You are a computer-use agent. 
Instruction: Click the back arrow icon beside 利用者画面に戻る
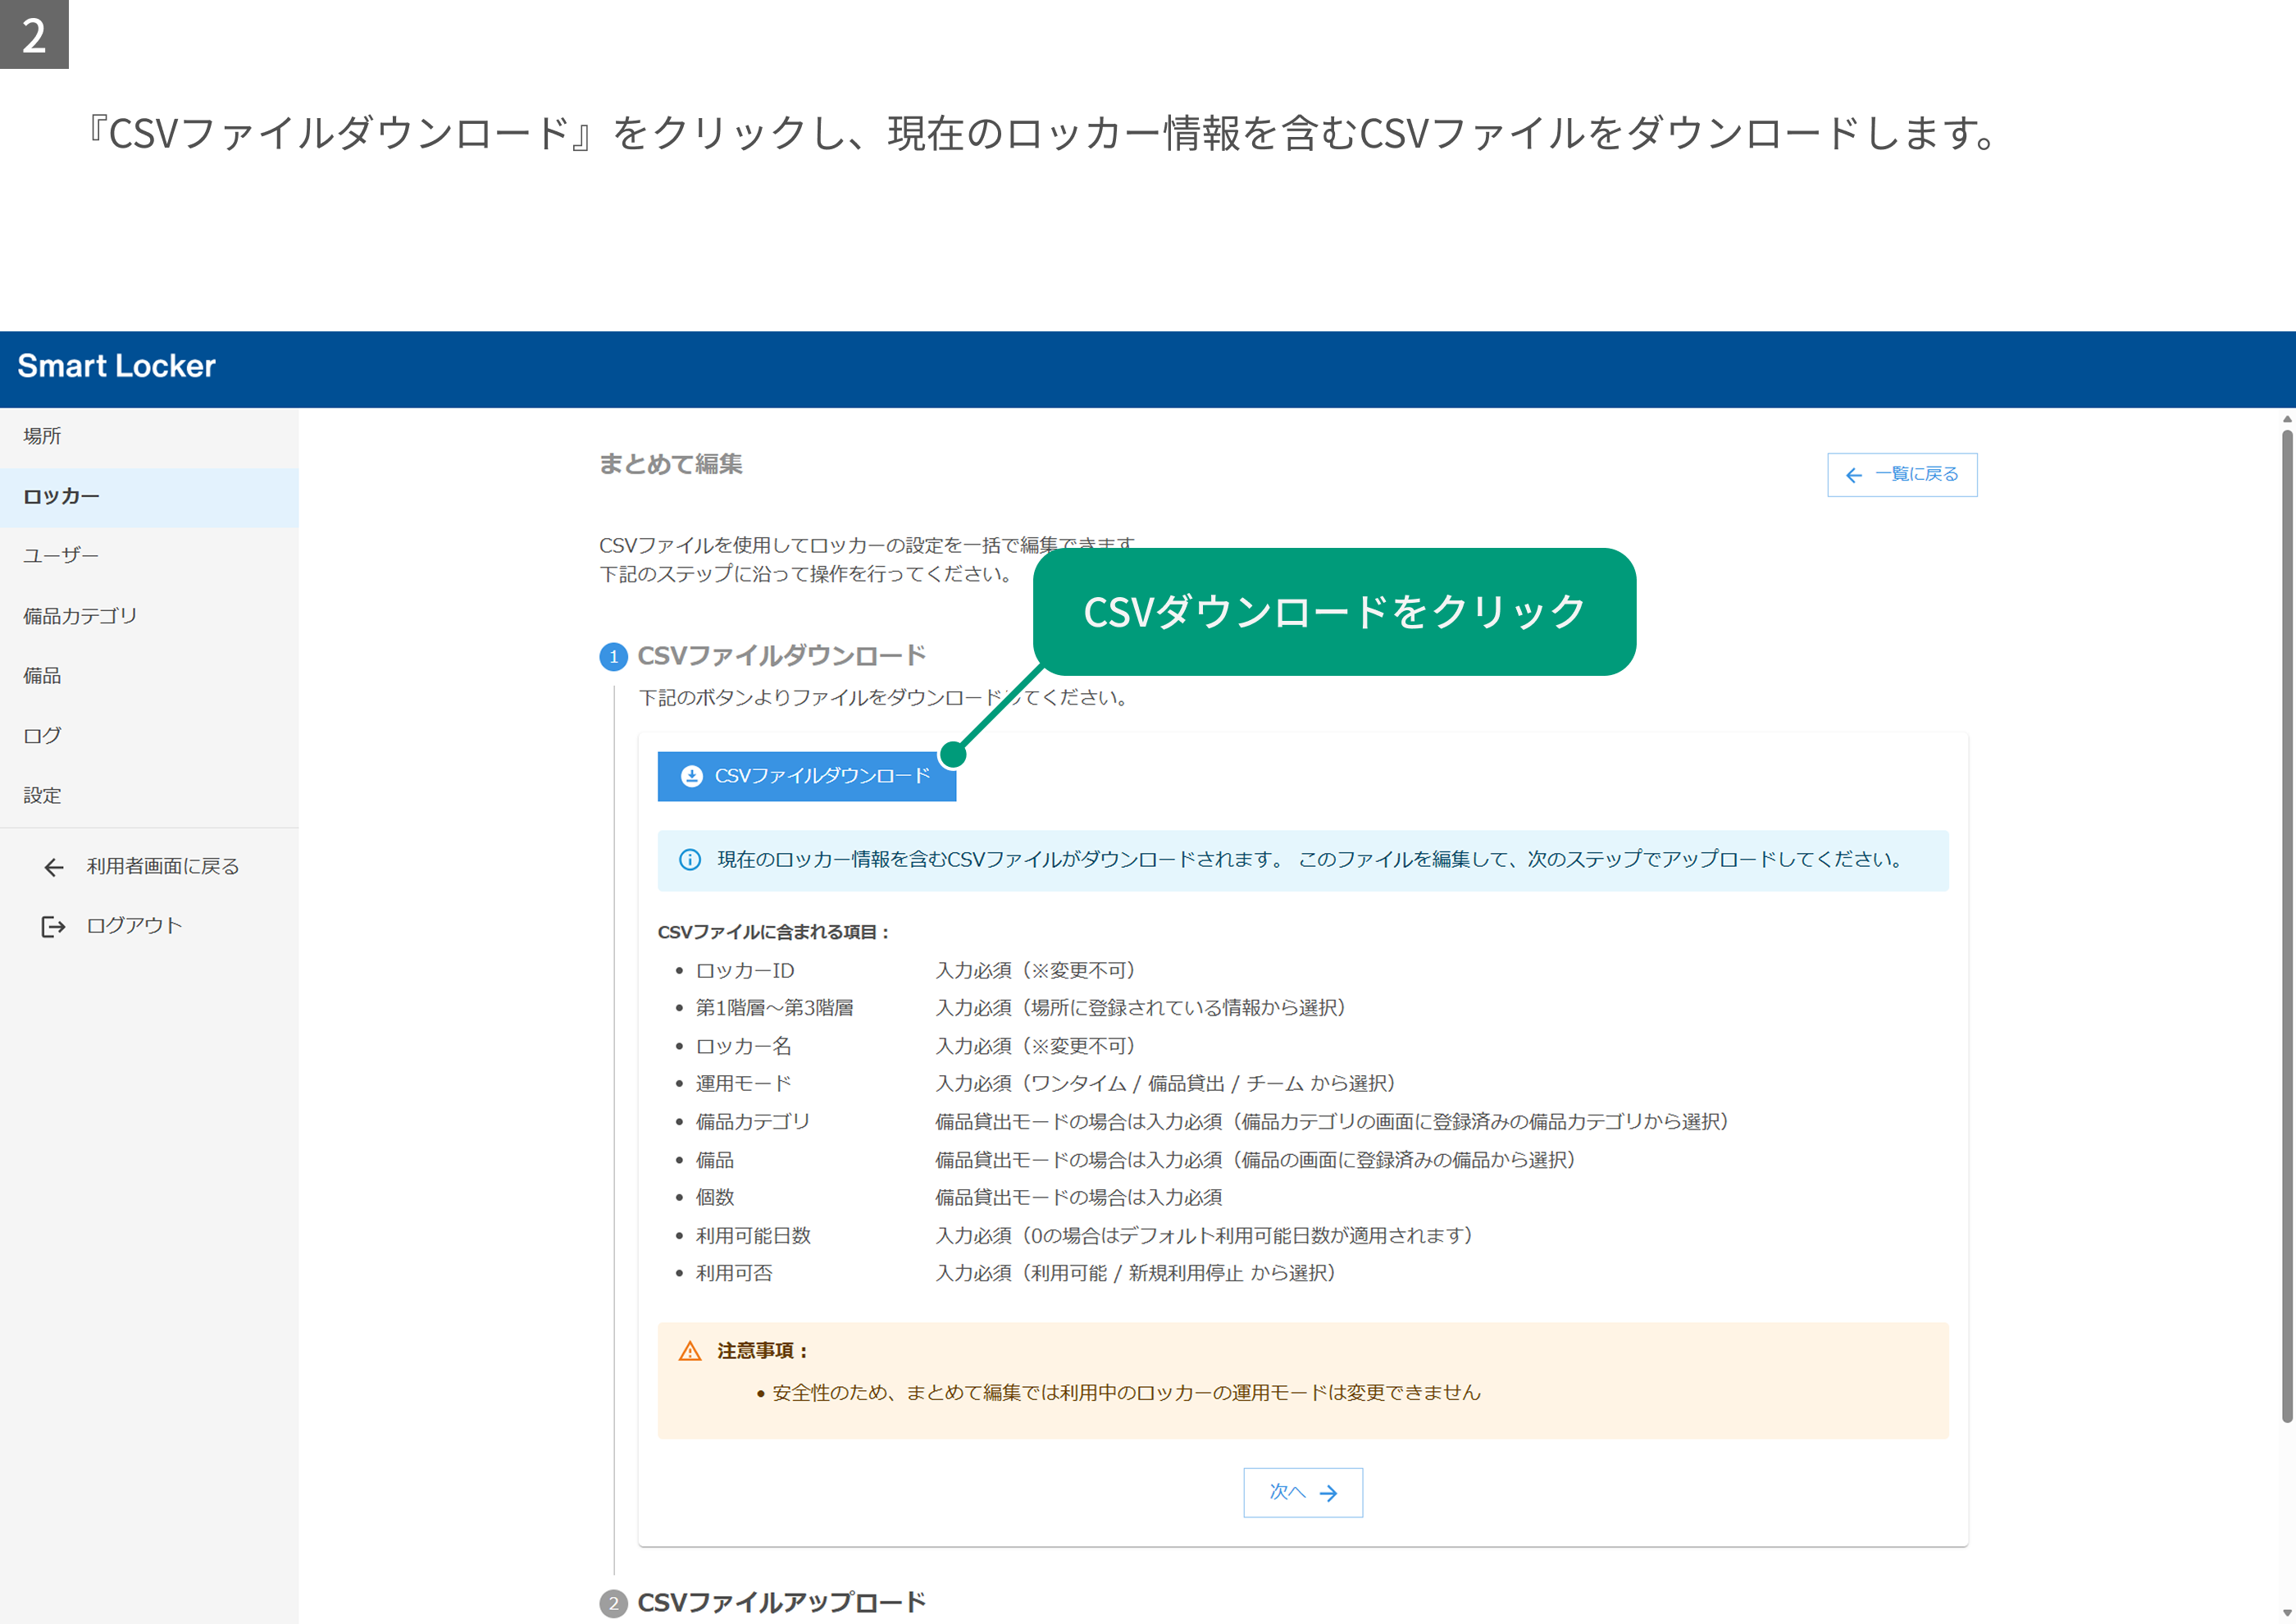coord(54,867)
